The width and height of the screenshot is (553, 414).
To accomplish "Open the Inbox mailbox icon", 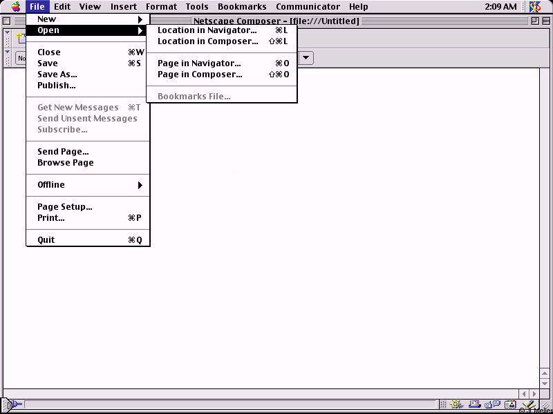I will 475,405.
